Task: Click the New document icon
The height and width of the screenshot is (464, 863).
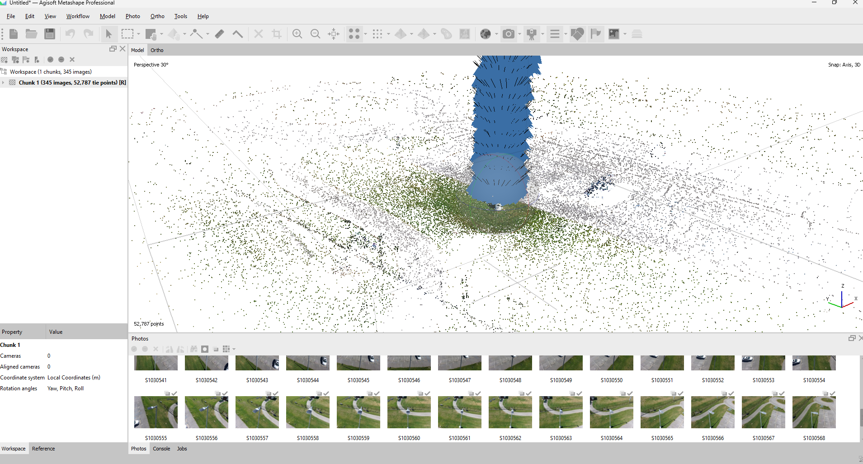Action: (14, 34)
